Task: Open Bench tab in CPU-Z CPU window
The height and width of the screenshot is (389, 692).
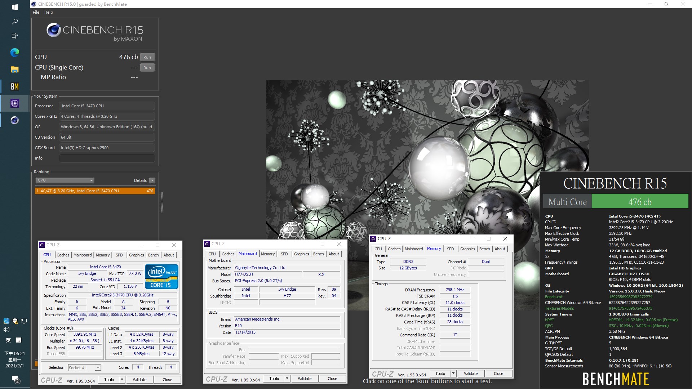Action: [x=153, y=255]
